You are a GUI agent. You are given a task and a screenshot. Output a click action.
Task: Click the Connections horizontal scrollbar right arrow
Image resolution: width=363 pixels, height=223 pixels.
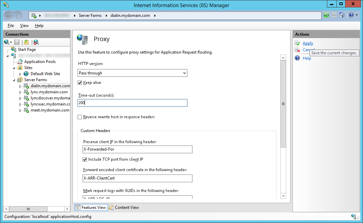[67, 209]
